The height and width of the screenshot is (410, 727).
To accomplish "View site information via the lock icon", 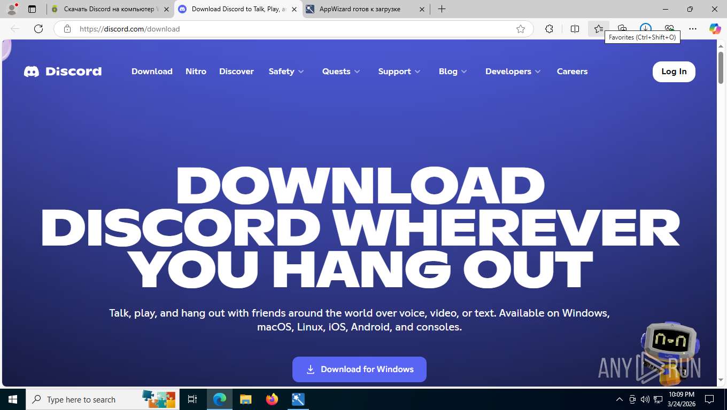I will click(x=67, y=29).
